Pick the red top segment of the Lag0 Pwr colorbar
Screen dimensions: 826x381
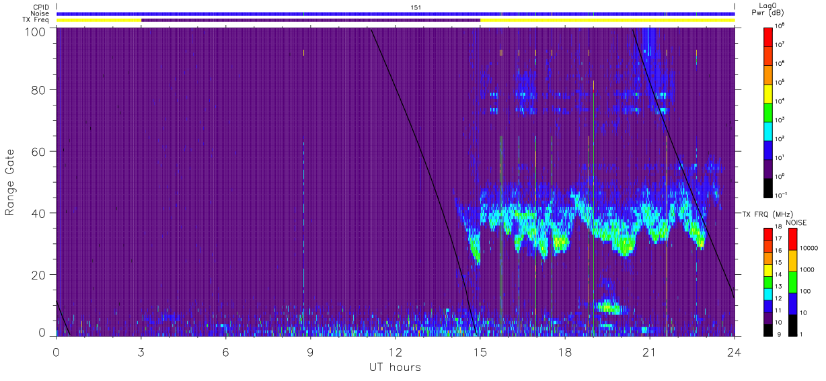(768, 36)
